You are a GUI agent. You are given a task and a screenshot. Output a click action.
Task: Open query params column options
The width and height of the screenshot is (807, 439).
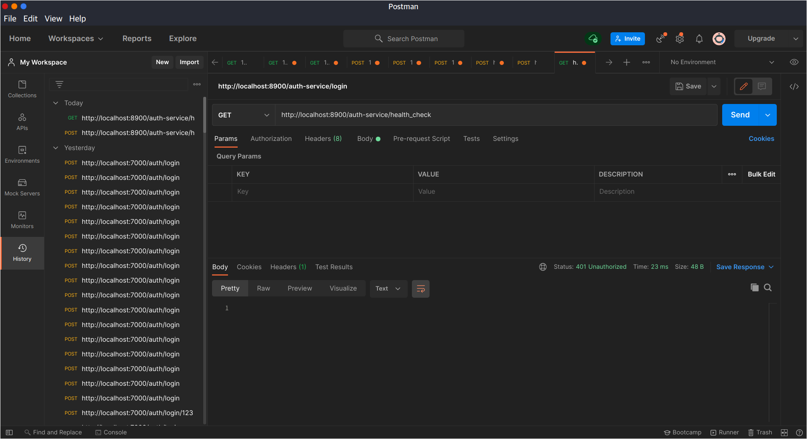pos(732,174)
